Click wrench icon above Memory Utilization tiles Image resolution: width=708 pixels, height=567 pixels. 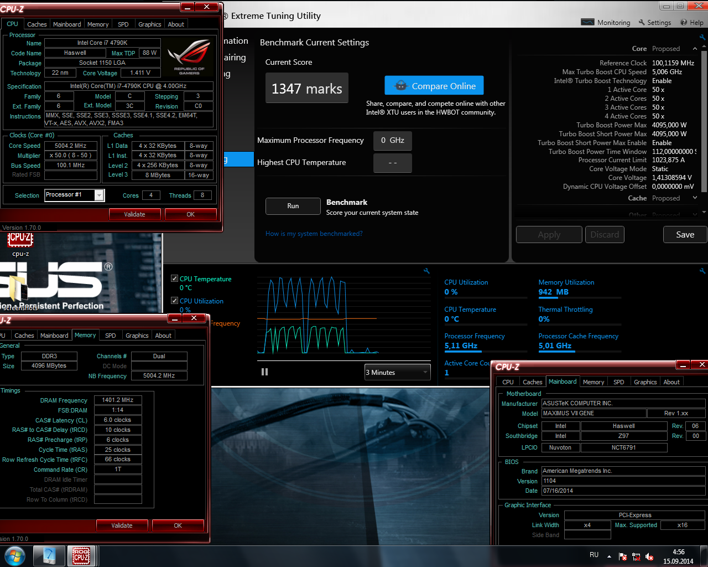[702, 271]
